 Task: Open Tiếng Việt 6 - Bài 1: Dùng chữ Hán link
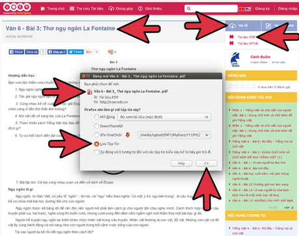pos(261,155)
